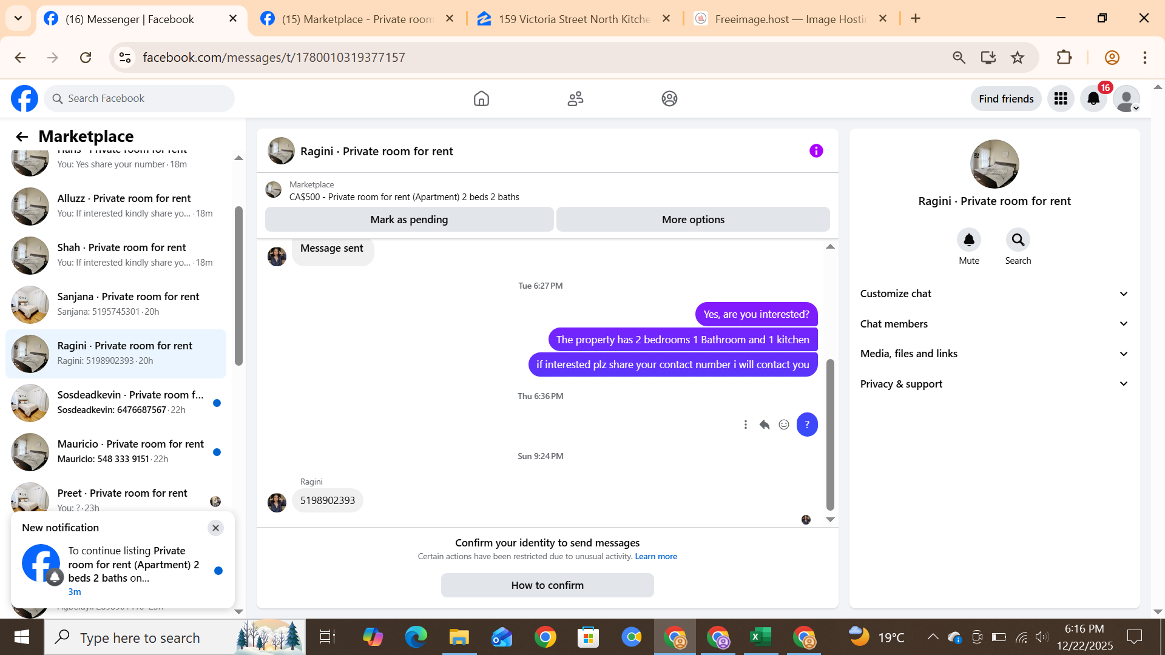Image resolution: width=1165 pixels, height=655 pixels.
Task: Switch to the Marketplace Private room tab
Action: click(358, 19)
